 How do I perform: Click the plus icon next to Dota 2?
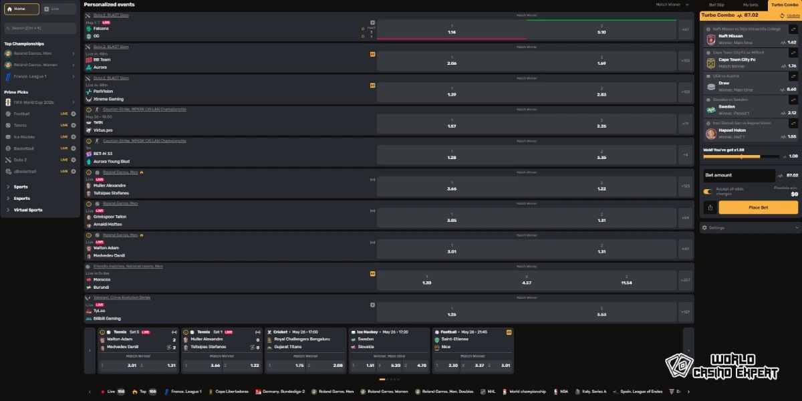74,160
